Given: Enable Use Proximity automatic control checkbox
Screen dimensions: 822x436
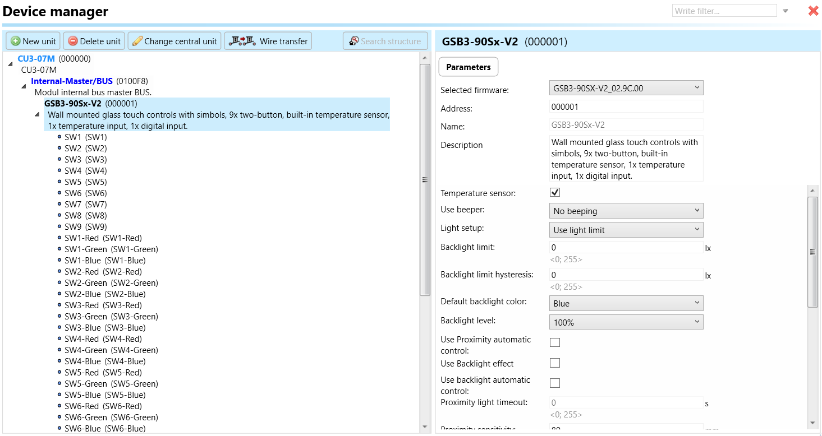Looking at the screenshot, I should click(x=555, y=342).
